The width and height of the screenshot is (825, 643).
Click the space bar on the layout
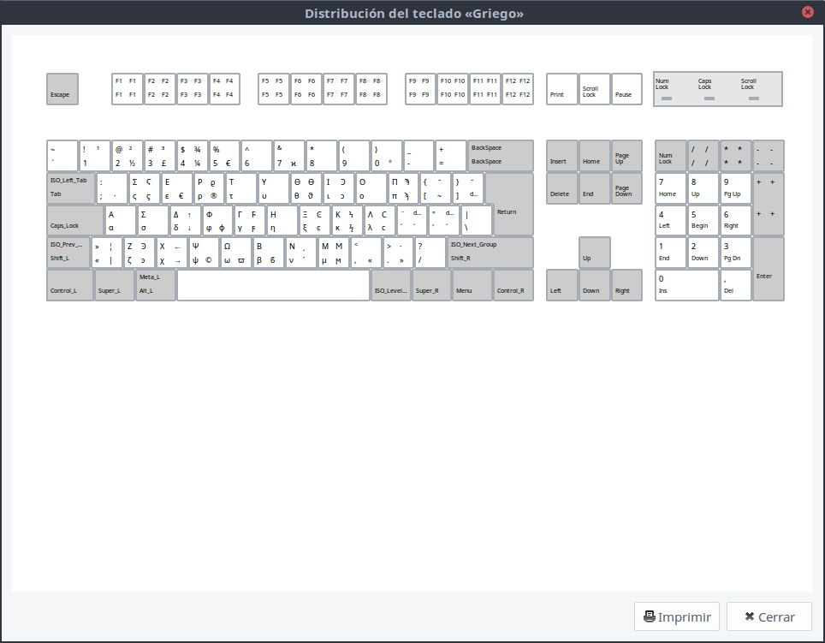(x=272, y=286)
